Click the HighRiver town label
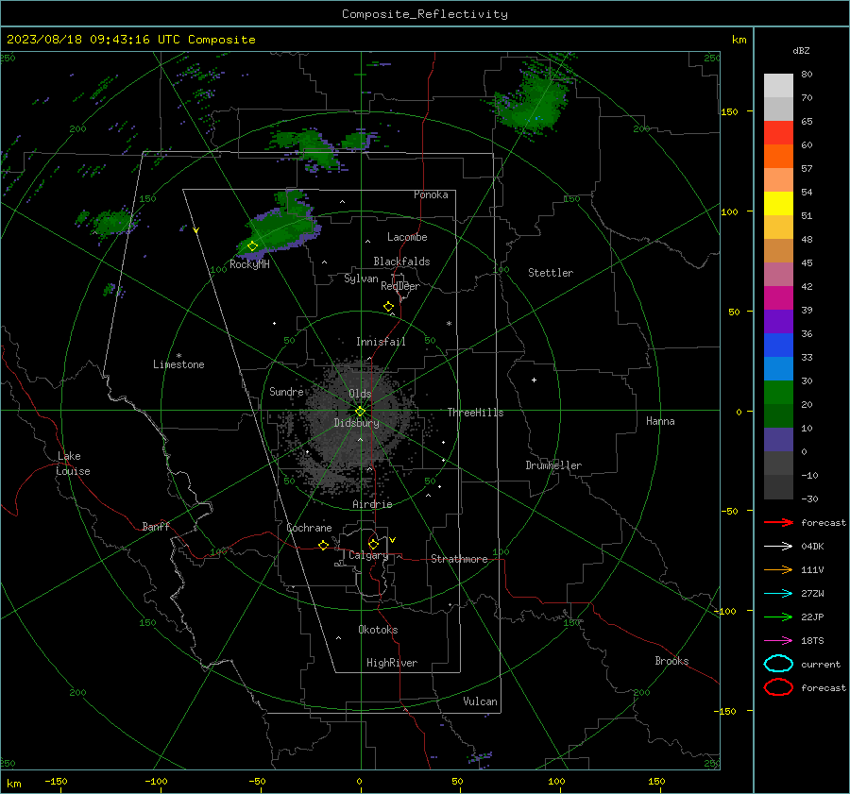 tap(391, 663)
